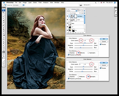Click the lock all padlock icon

point(75,13)
